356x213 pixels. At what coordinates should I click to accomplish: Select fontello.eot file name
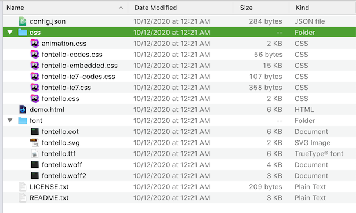click(60, 131)
